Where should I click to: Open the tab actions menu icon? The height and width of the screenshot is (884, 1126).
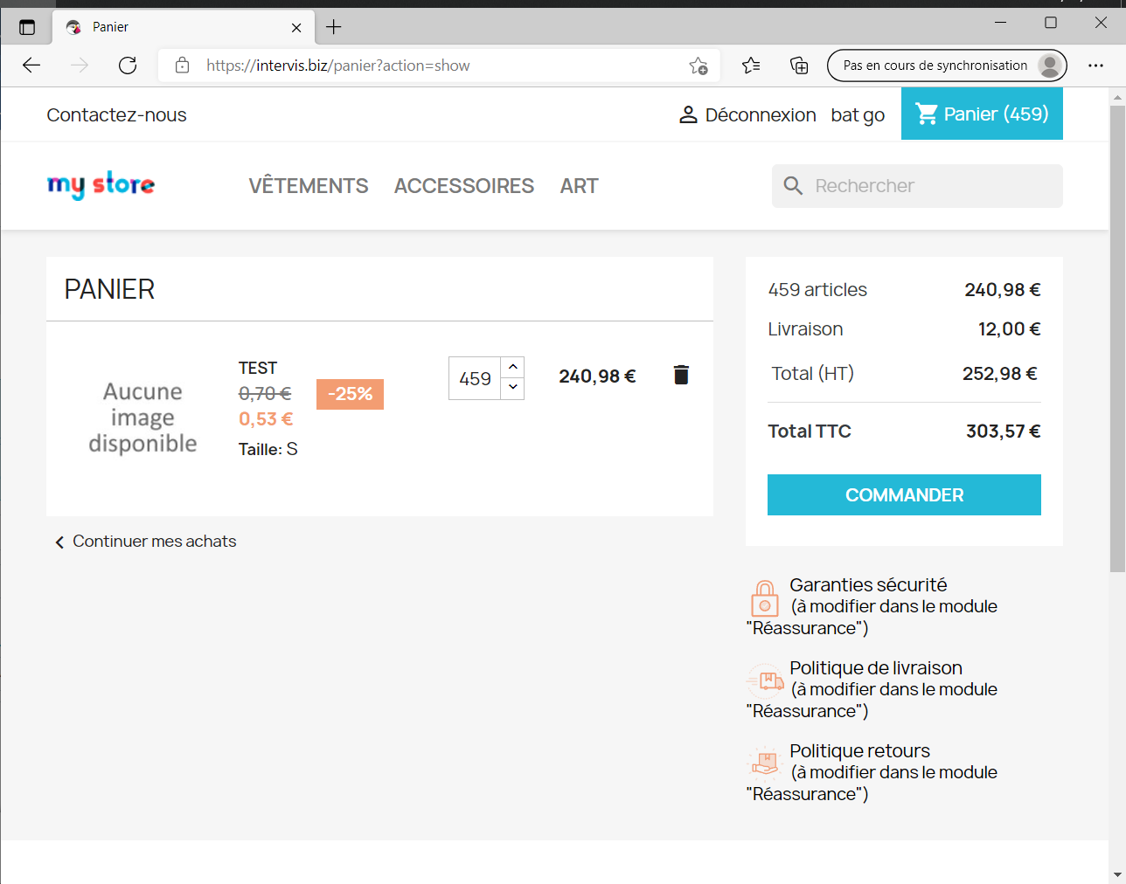click(x=27, y=27)
